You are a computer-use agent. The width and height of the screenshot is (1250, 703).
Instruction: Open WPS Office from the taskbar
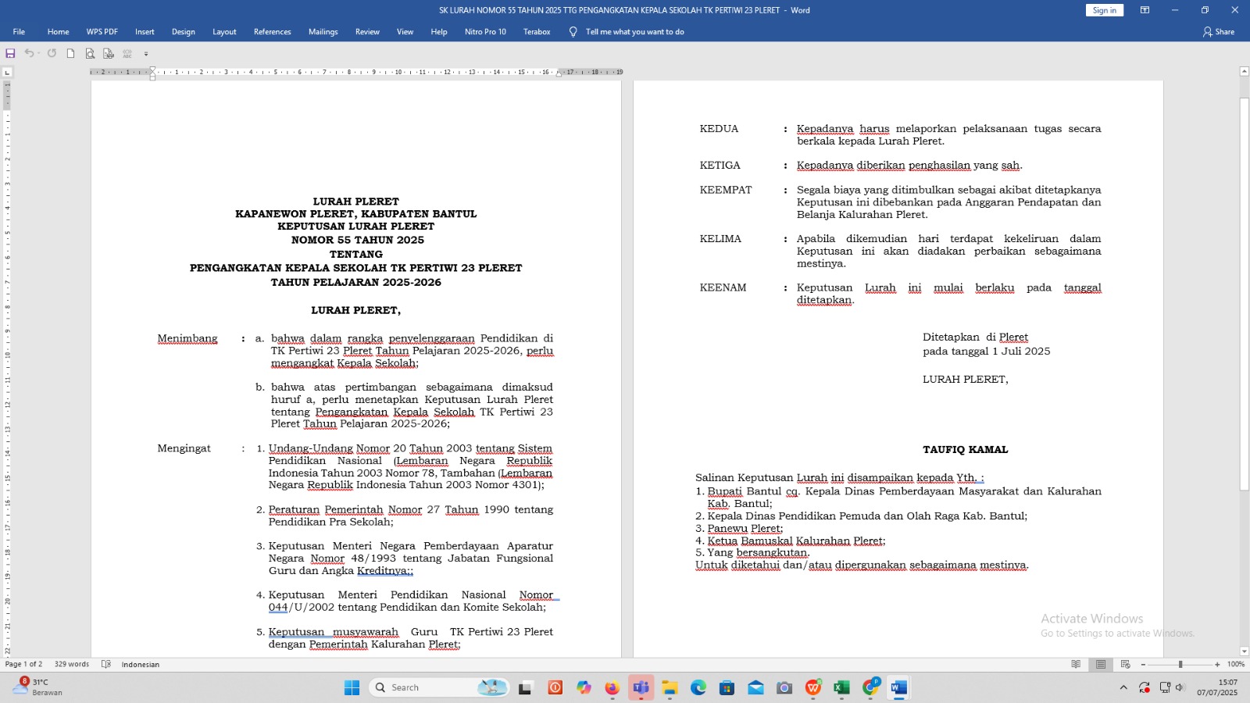(813, 687)
